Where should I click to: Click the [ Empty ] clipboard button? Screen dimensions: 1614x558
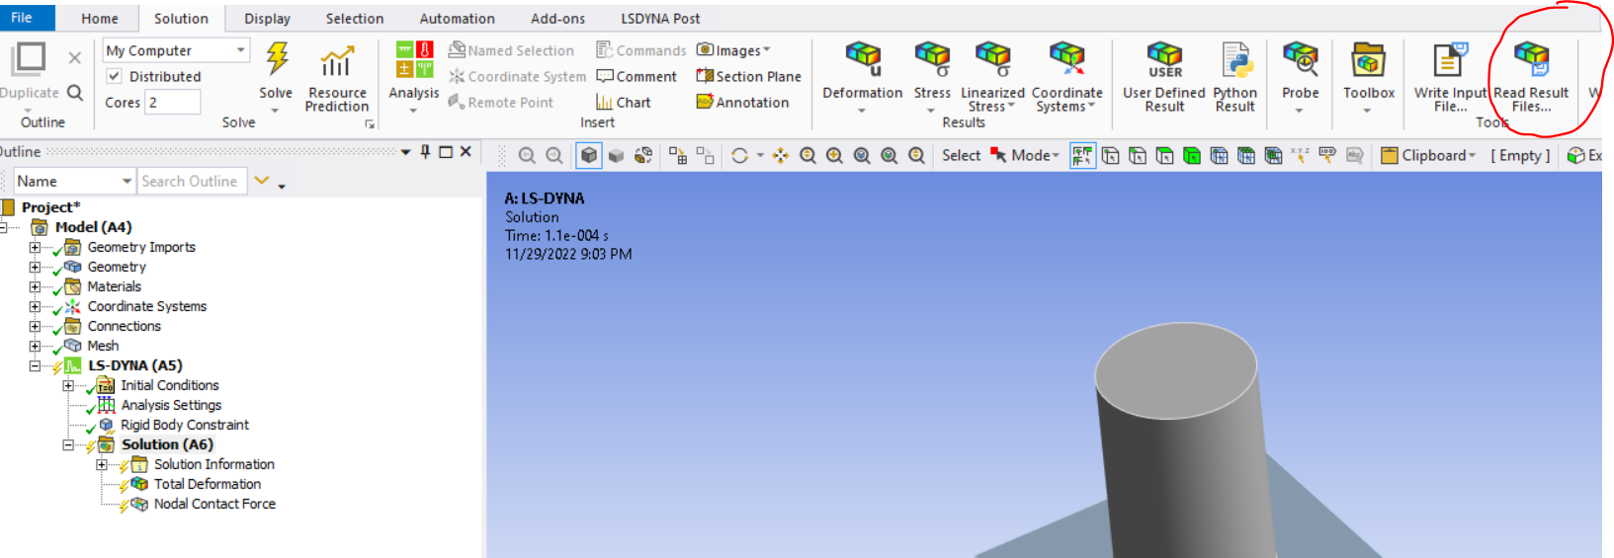click(x=1520, y=155)
